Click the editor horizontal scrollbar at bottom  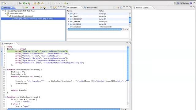tap(64, 109)
